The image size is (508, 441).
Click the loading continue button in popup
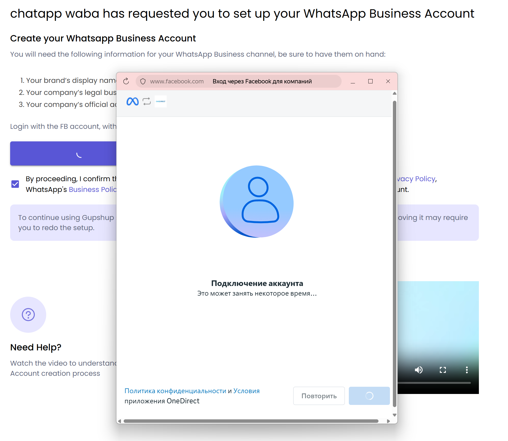[x=369, y=396]
